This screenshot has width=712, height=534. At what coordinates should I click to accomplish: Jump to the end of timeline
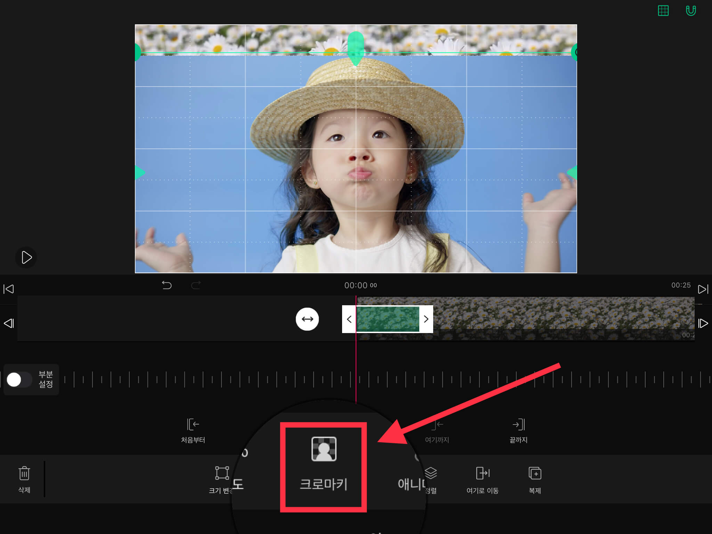[703, 289]
